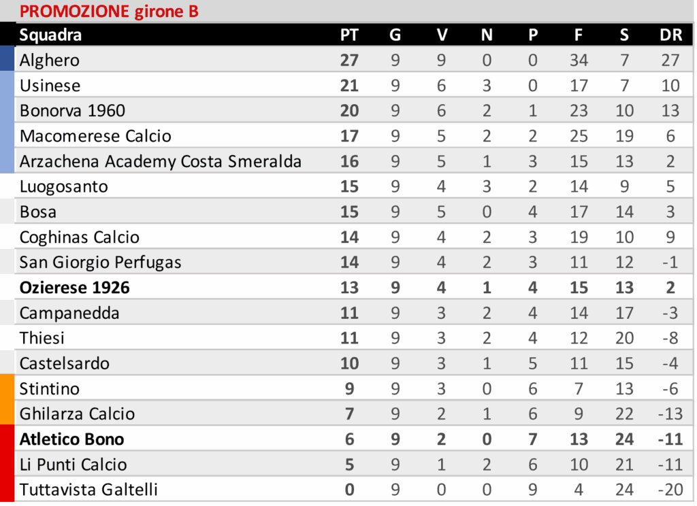This screenshot has width=697, height=506.
Task: Select the Alghero team name
Action: pos(50,60)
